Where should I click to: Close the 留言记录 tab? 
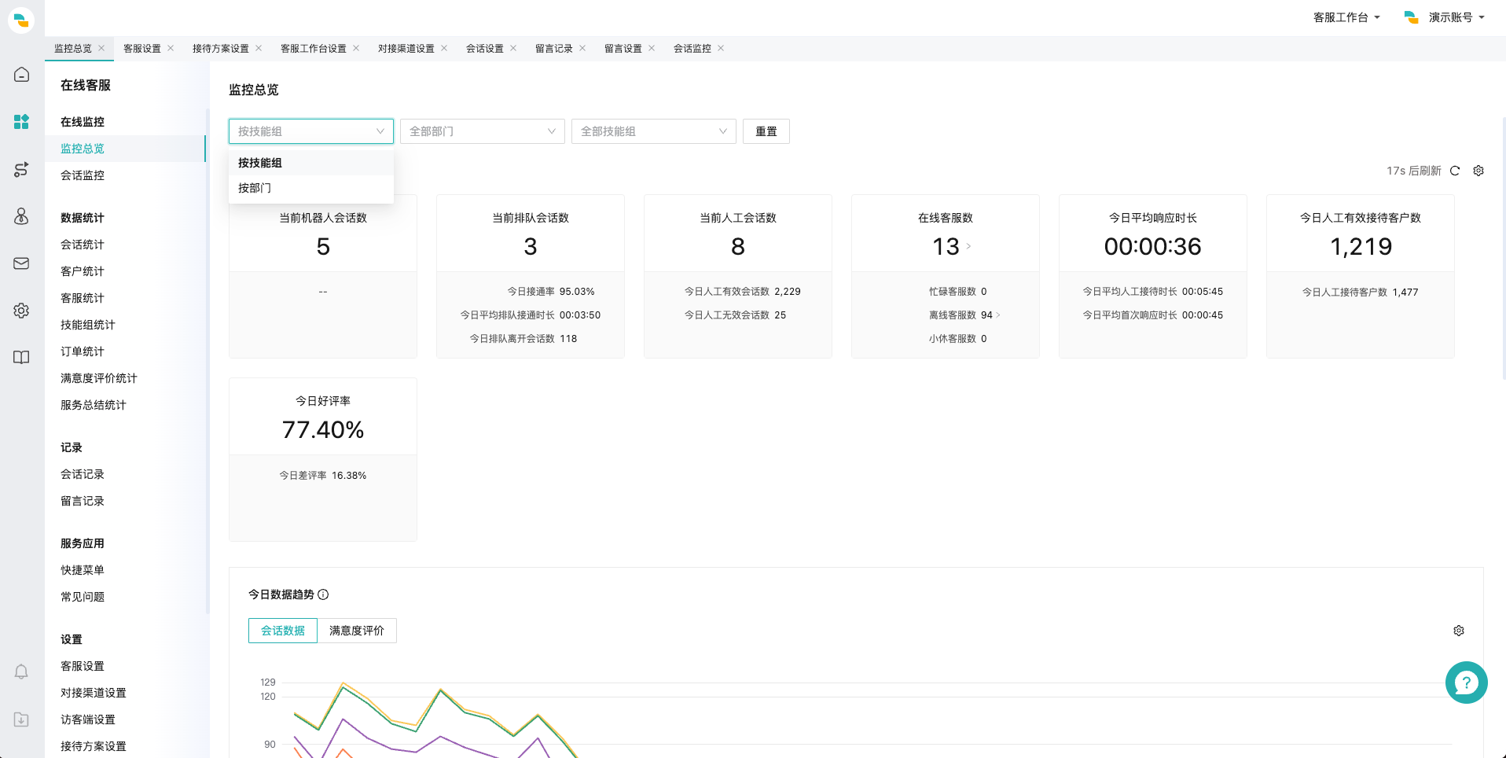(582, 48)
